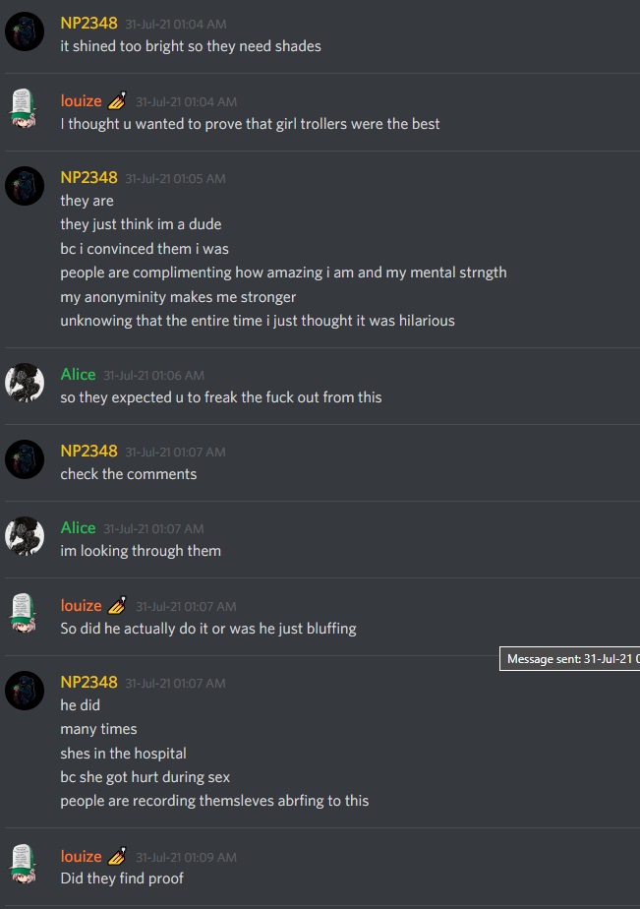Click Alice's avatar on the 'im looking through them' message
The image size is (640, 909).
(25, 535)
